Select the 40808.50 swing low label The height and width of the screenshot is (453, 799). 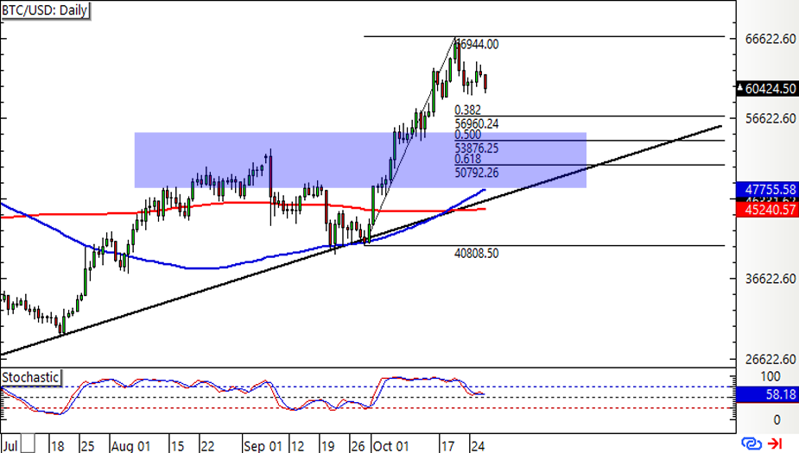tap(477, 253)
